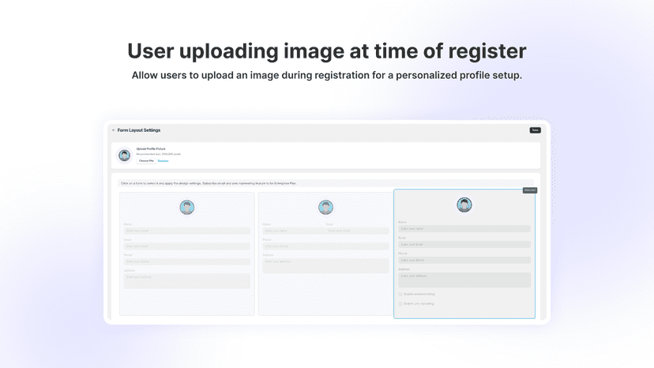Tick the second checkbox in the selected form
The height and width of the screenshot is (368, 654).
pyautogui.click(x=400, y=304)
